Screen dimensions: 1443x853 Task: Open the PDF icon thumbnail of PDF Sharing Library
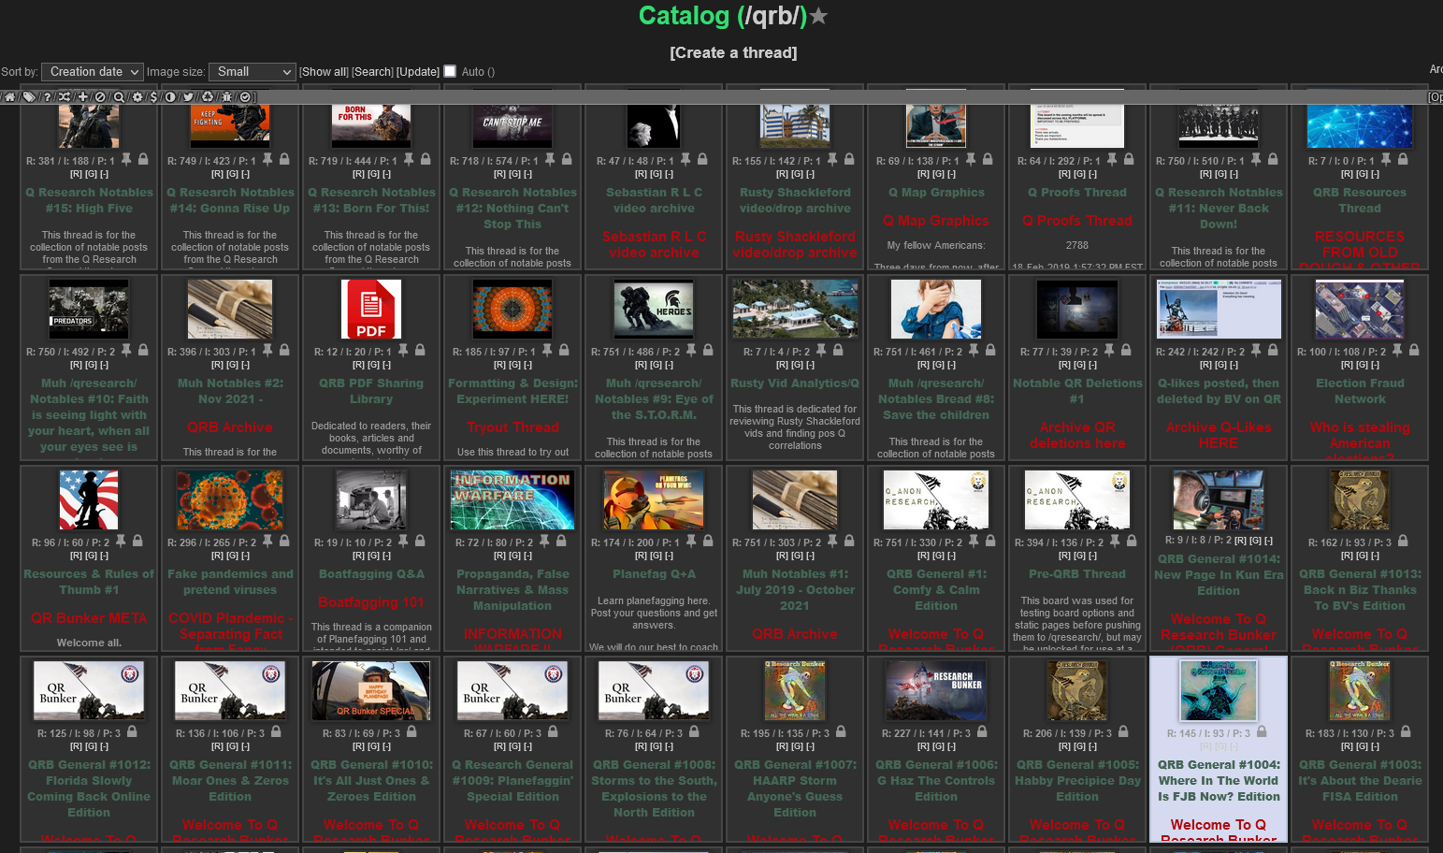pyautogui.click(x=371, y=310)
